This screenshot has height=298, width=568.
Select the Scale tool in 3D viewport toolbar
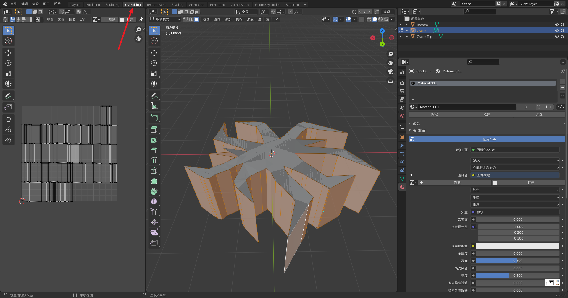coord(154,73)
